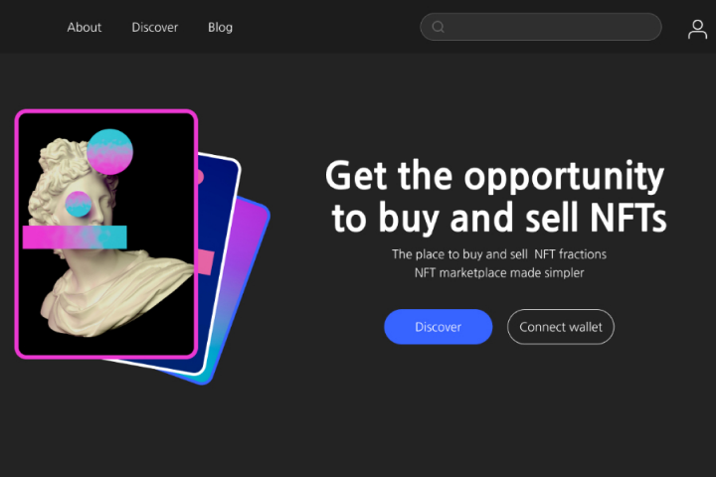Click the small gradient circle over statue's eye

79,204
